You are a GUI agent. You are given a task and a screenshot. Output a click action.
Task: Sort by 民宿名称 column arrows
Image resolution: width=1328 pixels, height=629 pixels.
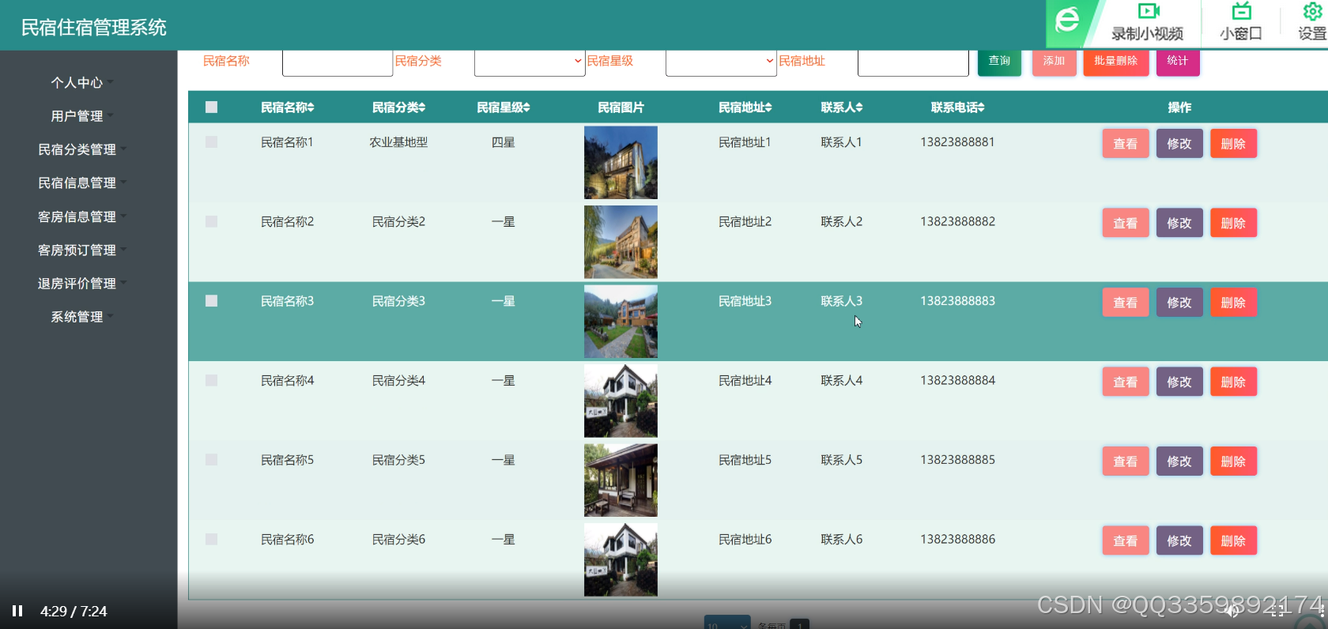point(311,107)
